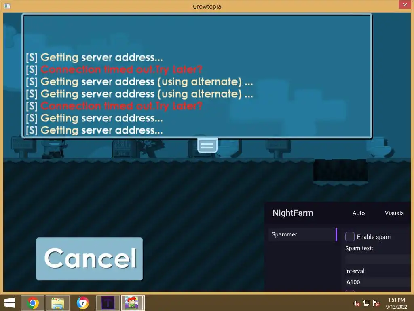Switch to the purple T app in taskbar
The width and height of the screenshot is (414, 311).
(x=108, y=303)
